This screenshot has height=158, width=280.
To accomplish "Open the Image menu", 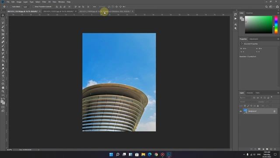I will (19, 2).
